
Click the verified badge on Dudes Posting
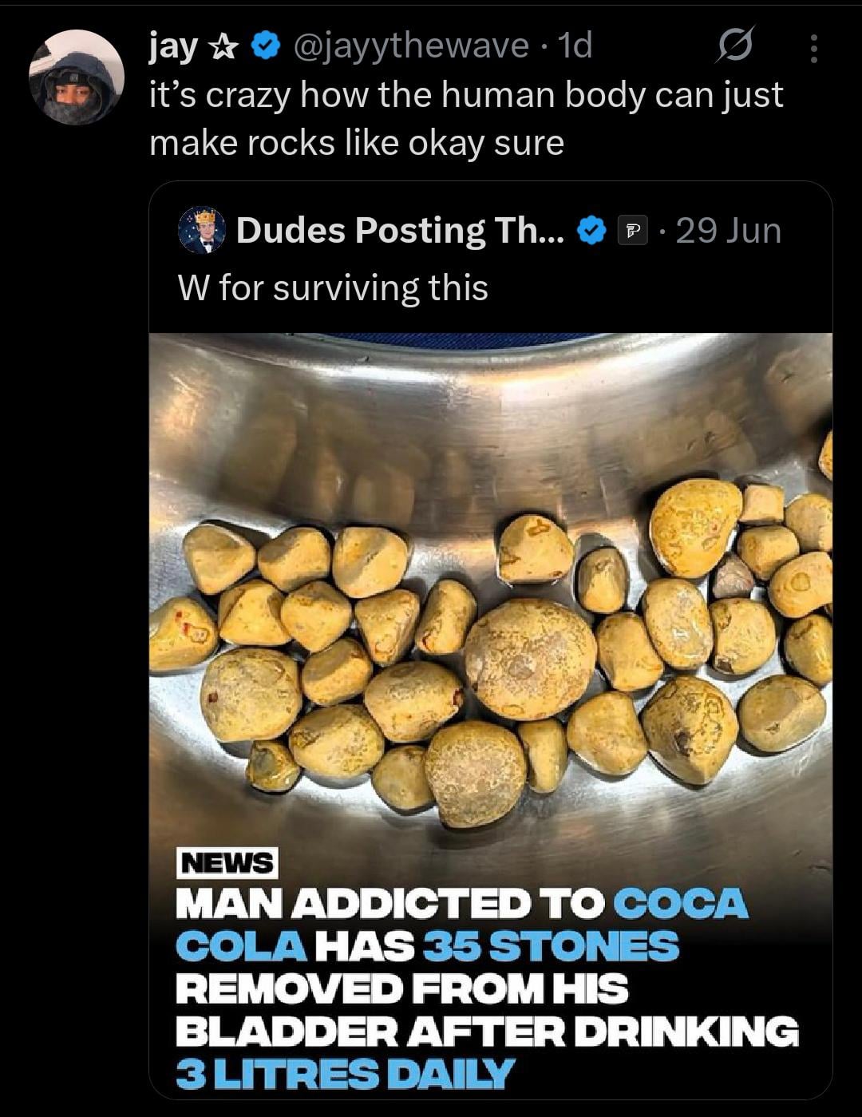(591, 232)
